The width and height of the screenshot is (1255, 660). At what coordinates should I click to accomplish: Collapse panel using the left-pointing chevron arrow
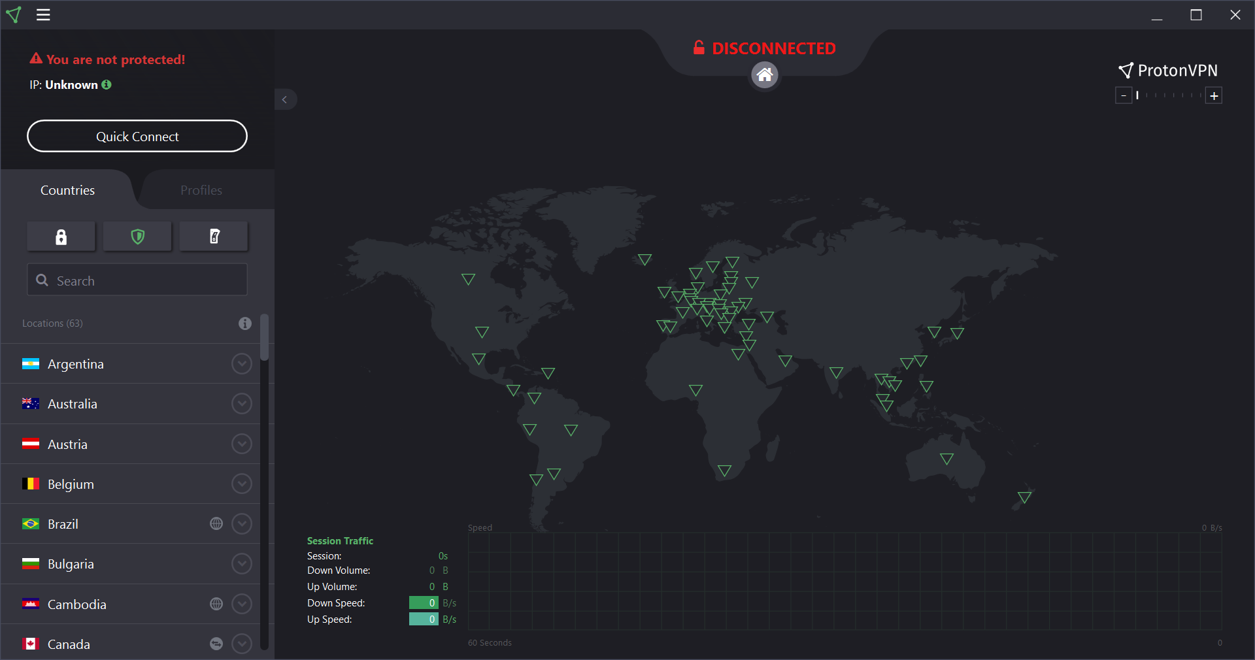(284, 99)
